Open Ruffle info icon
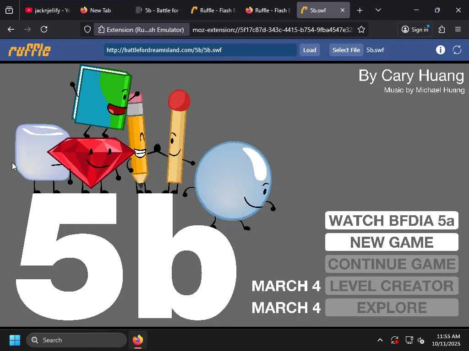 pyautogui.click(x=440, y=50)
